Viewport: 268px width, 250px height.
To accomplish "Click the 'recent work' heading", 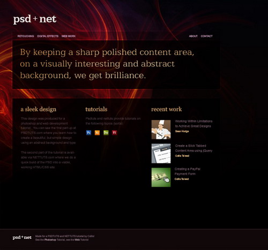I will point(167,109).
